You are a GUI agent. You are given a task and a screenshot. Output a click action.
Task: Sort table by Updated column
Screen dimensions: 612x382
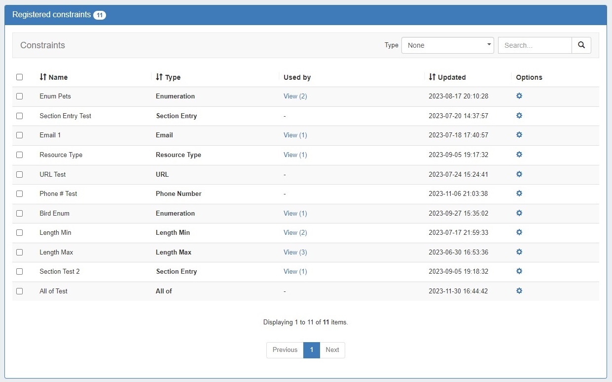click(x=447, y=77)
